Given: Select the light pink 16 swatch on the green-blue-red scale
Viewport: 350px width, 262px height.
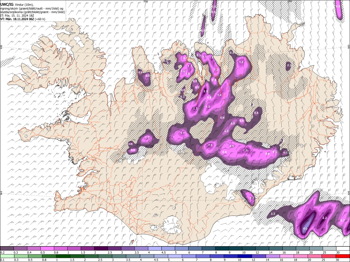Looking at the screenshot, I should 286,256.
